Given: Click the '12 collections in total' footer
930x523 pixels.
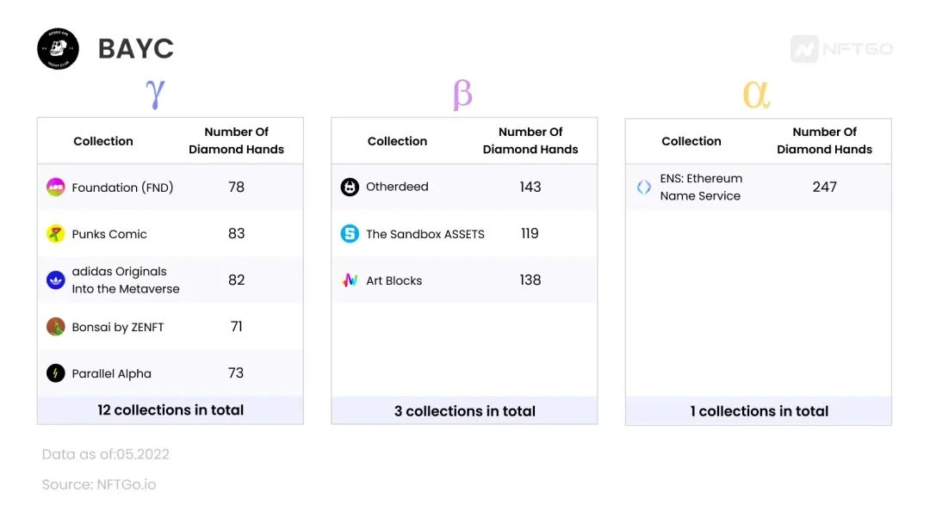Looking at the screenshot, I should pyautogui.click(x=170, y=410).
